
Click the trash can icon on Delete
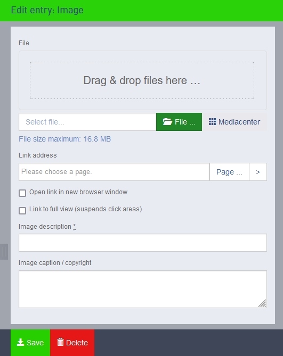60,342
